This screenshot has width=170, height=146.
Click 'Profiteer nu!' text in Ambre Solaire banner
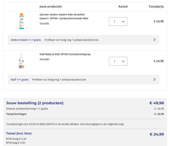click(52, 40)
